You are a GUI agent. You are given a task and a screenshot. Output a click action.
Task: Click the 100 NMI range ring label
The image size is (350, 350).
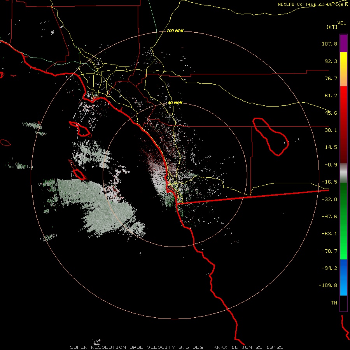175,31
